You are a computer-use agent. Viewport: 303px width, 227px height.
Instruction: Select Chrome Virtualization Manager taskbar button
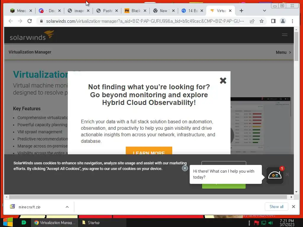(55, 223)
